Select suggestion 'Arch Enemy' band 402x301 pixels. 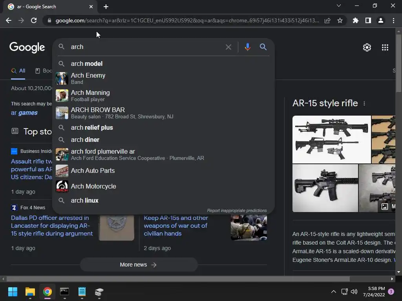pyautogui.click(x=164, y=78)
